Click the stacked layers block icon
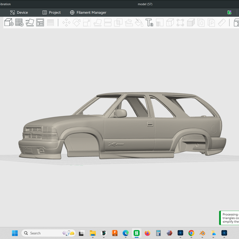The height and width of the screenshot is (239, 239). point(191,23)
